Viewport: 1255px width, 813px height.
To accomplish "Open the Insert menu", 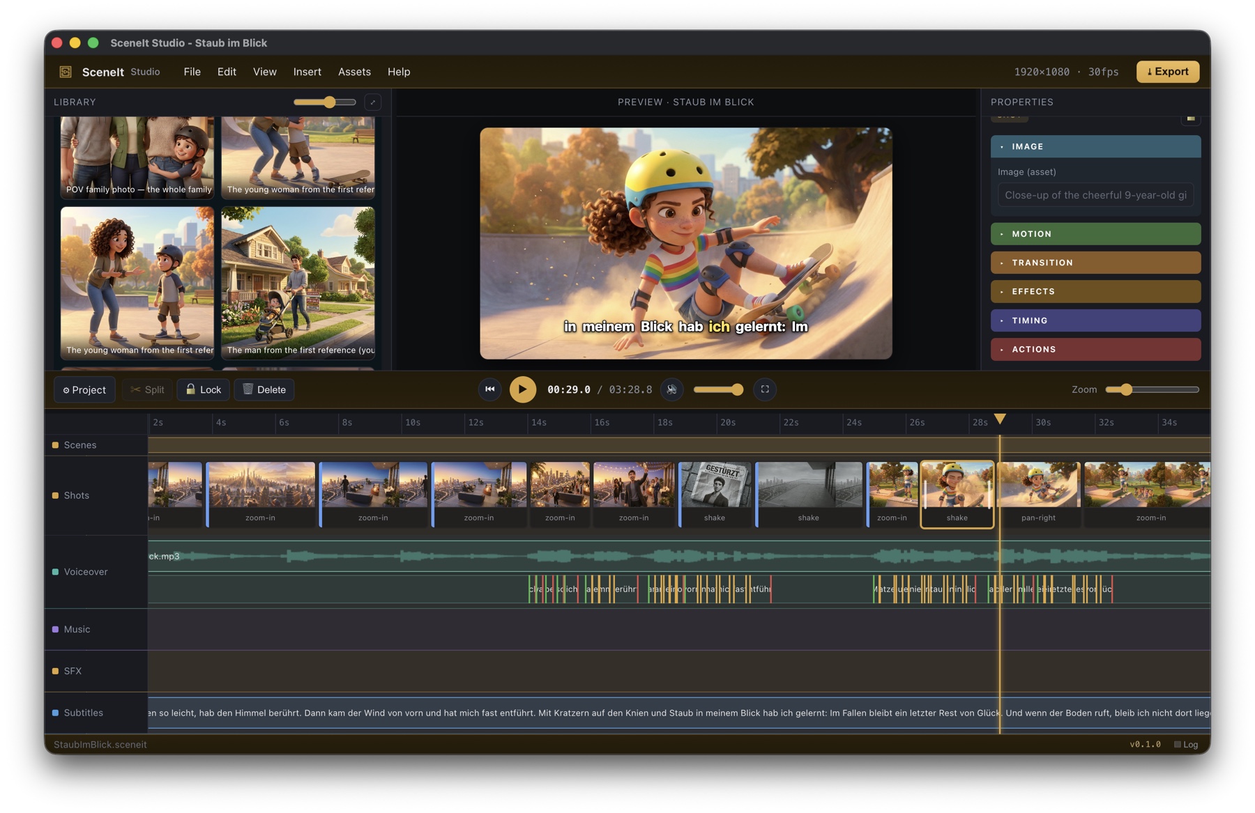I will coord(307,72).
